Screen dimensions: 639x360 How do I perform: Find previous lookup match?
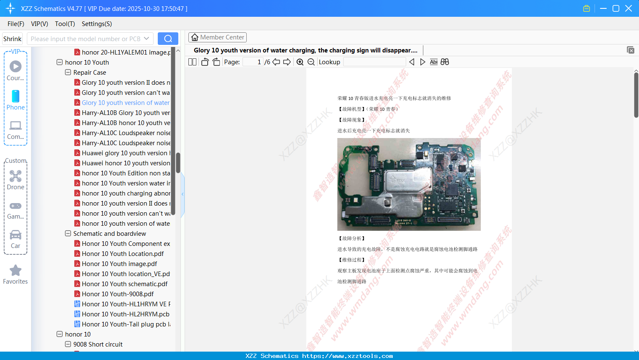(x=412, y=62)
